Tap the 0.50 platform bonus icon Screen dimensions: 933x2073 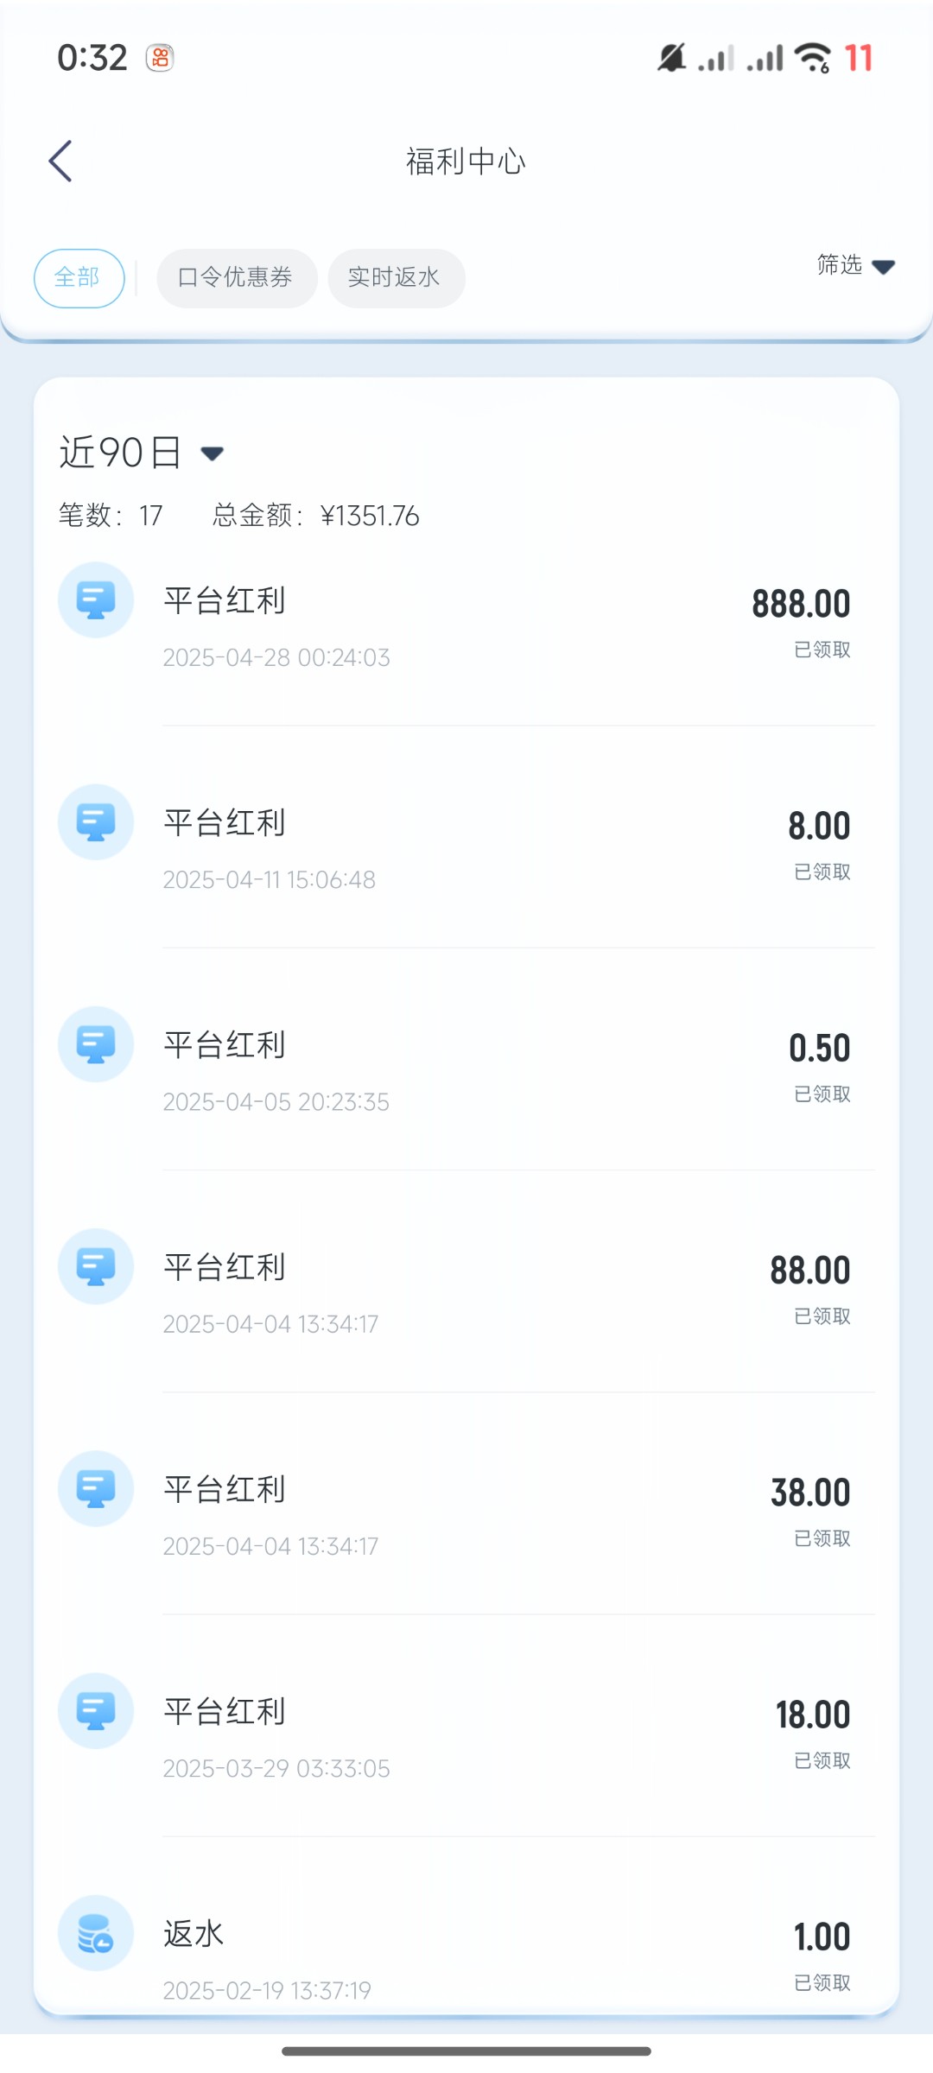96,1044
